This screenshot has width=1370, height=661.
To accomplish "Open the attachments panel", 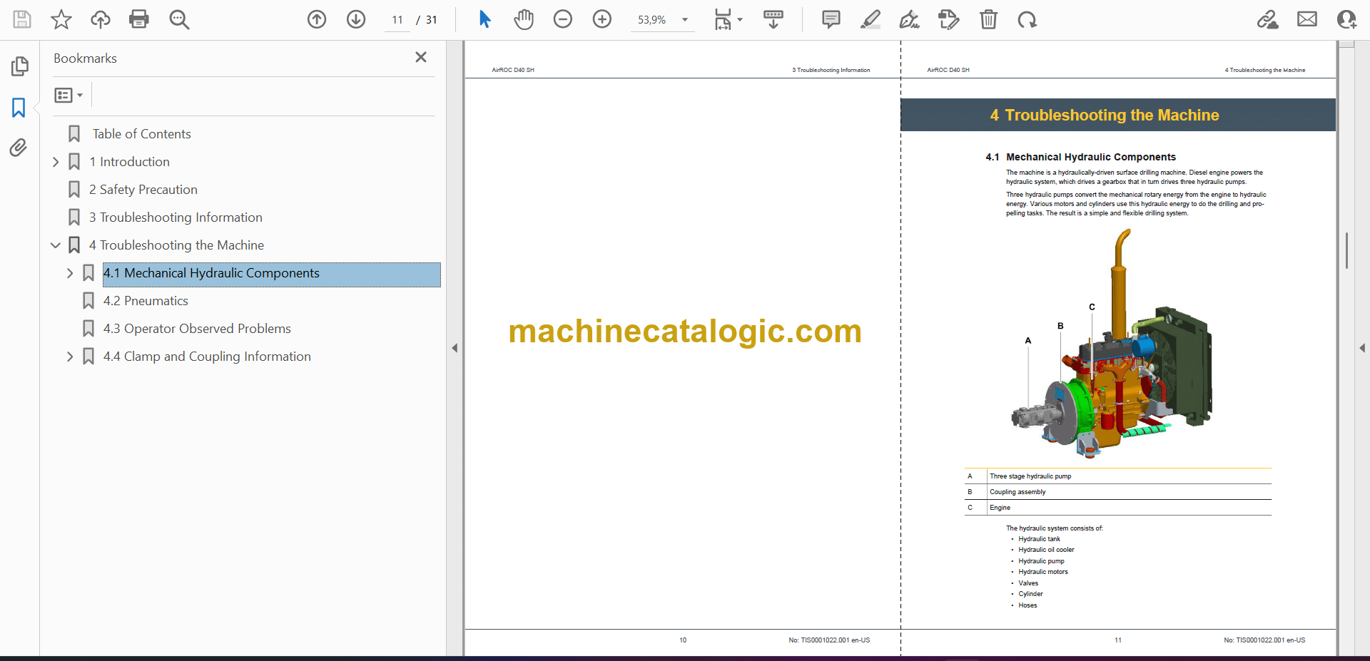I will tap(19, 148).
